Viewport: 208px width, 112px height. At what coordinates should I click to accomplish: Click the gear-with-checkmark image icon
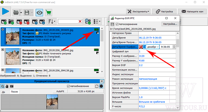[x=88, y=22]
